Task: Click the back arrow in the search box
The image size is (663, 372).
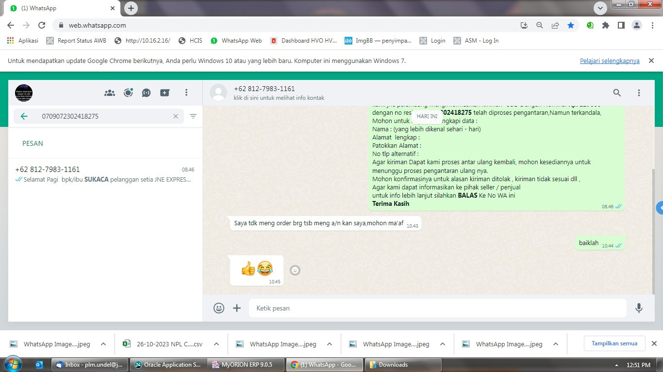Action: [x=24, y=116]
